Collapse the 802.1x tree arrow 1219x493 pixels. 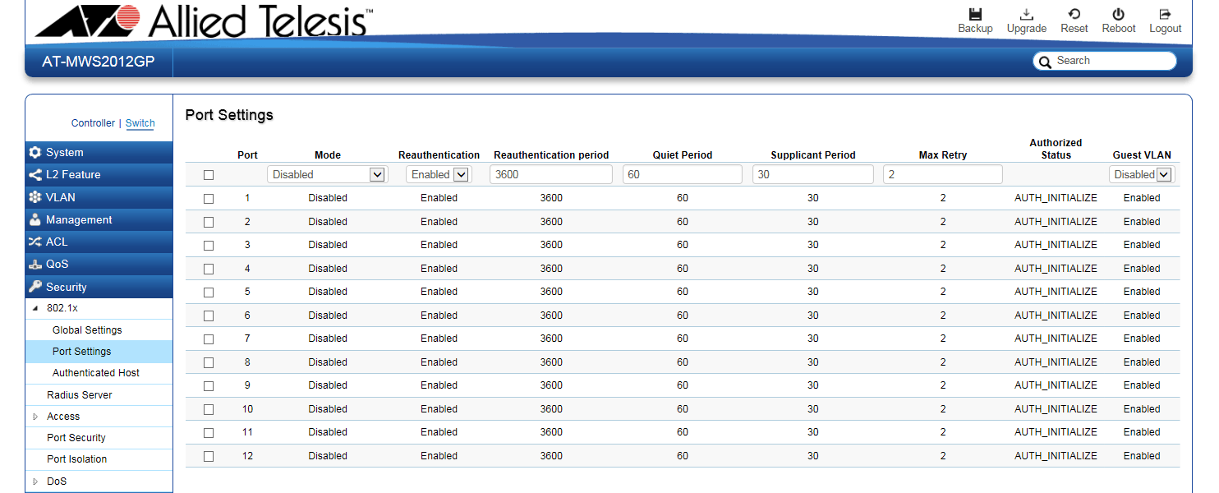tap(35, 308)
